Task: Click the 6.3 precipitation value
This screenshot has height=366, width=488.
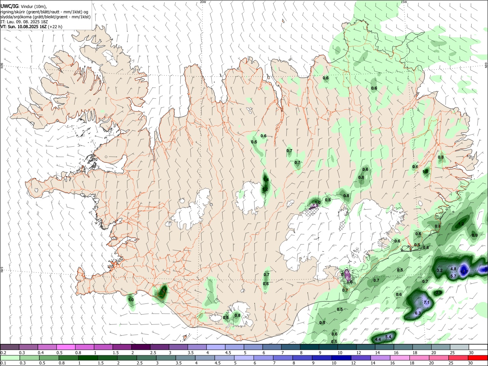Action: pyautogui.click(x=418, y=313)
